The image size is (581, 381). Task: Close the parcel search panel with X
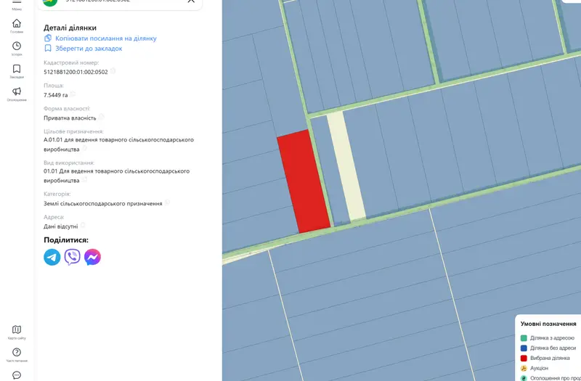[191, 1]
